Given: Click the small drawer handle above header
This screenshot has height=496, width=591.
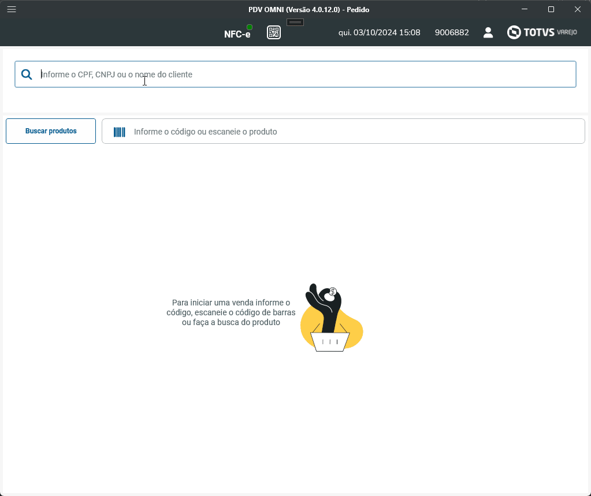Looking at the screenshot, I should click(295, 22).
